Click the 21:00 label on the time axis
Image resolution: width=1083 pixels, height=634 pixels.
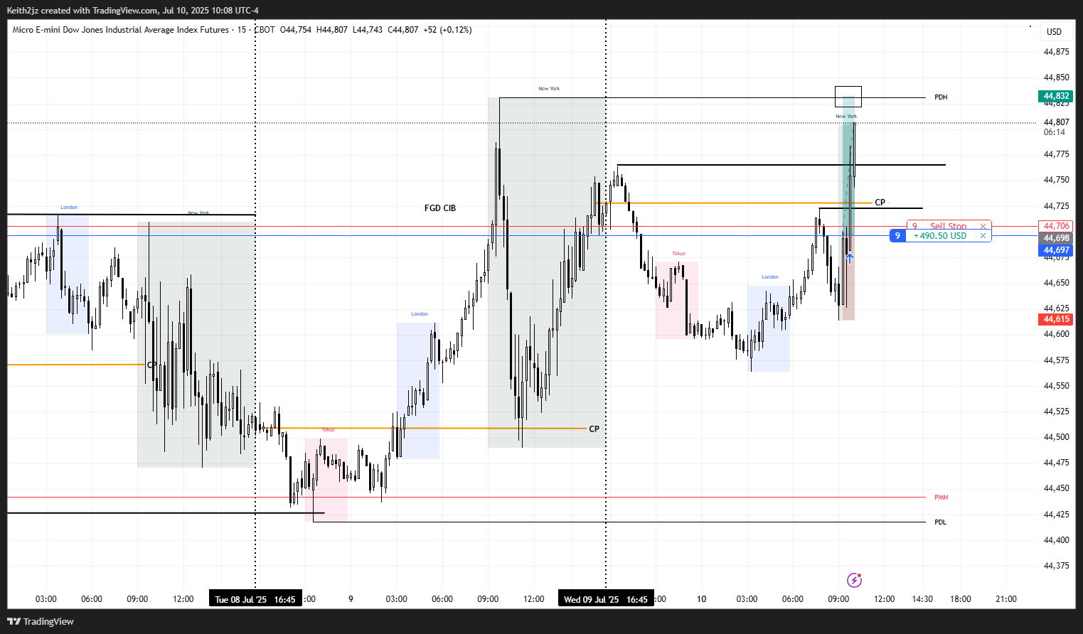pos(1006,599)
